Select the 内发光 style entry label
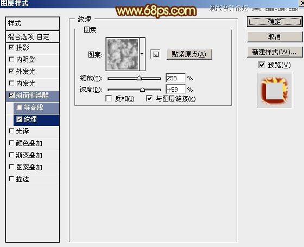This screenshot has width=304, height=247. 26,84
